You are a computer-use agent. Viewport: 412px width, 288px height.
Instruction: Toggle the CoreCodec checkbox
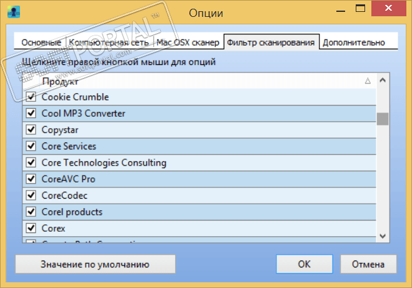31,196
